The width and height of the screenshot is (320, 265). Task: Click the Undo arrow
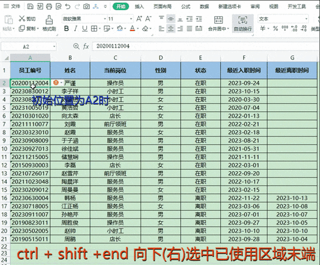point(68,7)
